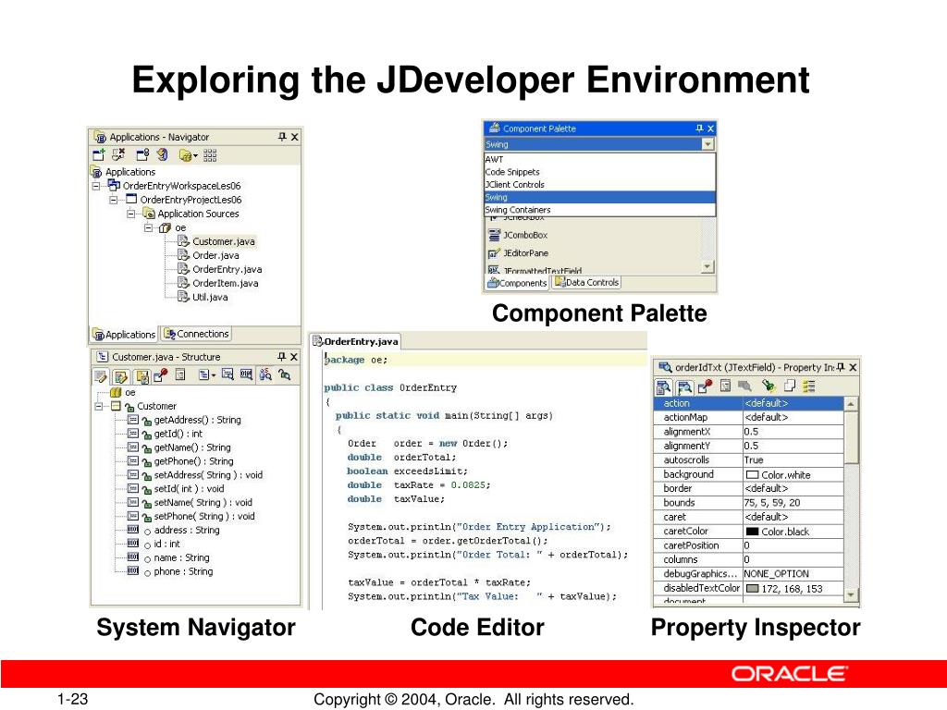Switch to the Components tab in the palette
Viewport: 947px width, 710px height.
(x=517, y=283)
